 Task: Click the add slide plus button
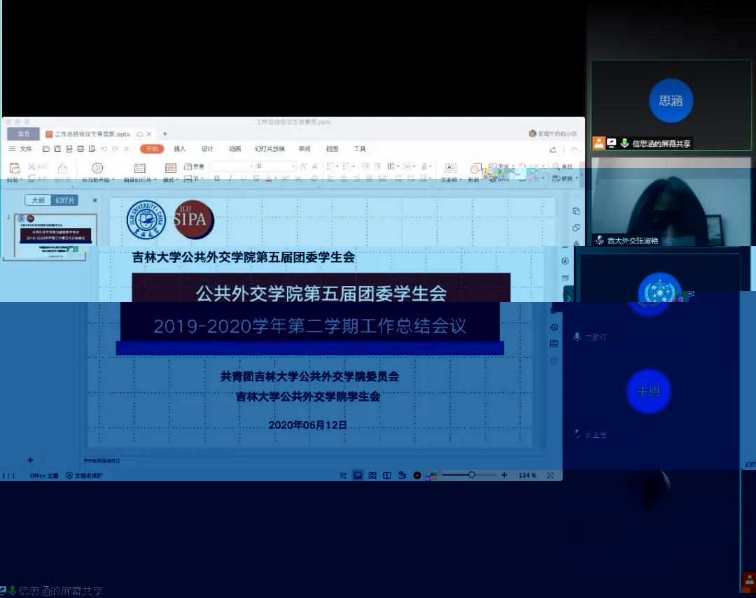point(30,460)
